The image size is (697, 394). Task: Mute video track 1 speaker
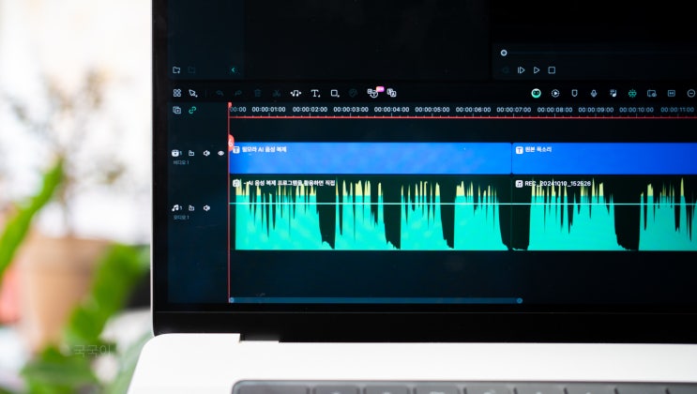[x=206, y=153]
